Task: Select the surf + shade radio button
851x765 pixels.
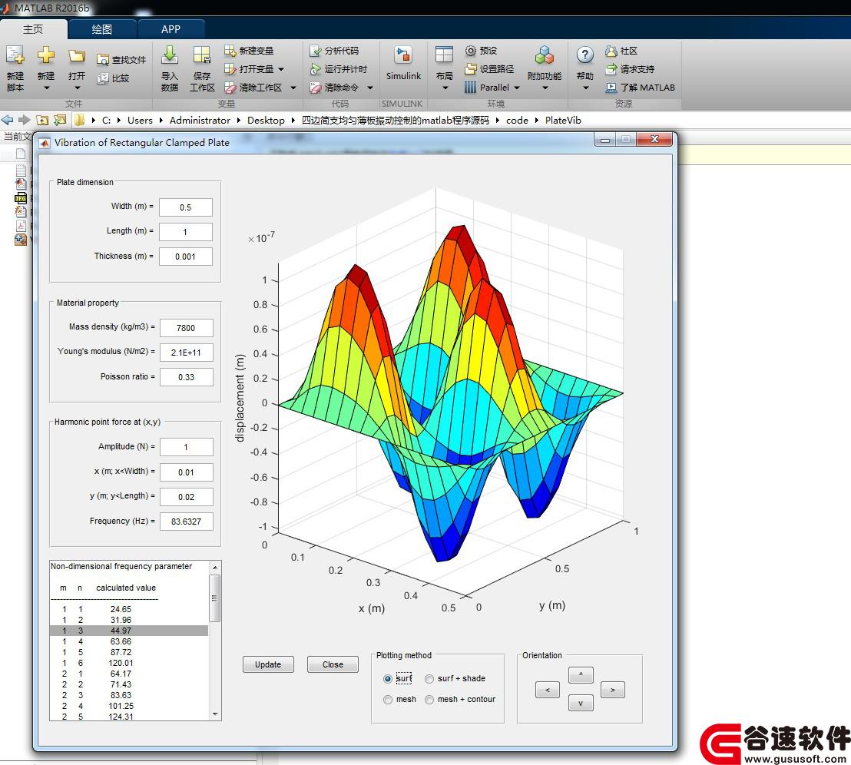Action: [x=429, y=679]
